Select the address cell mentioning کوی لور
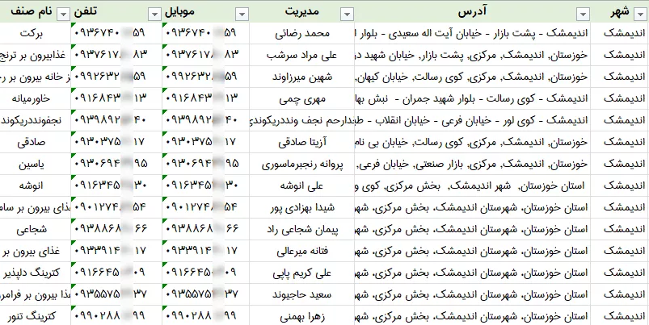Viewport: 649px width, 325px height. click(x=472, y=120)
